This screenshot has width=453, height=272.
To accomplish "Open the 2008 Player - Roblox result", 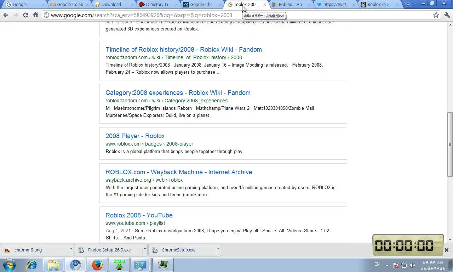I will pos(135,136).
